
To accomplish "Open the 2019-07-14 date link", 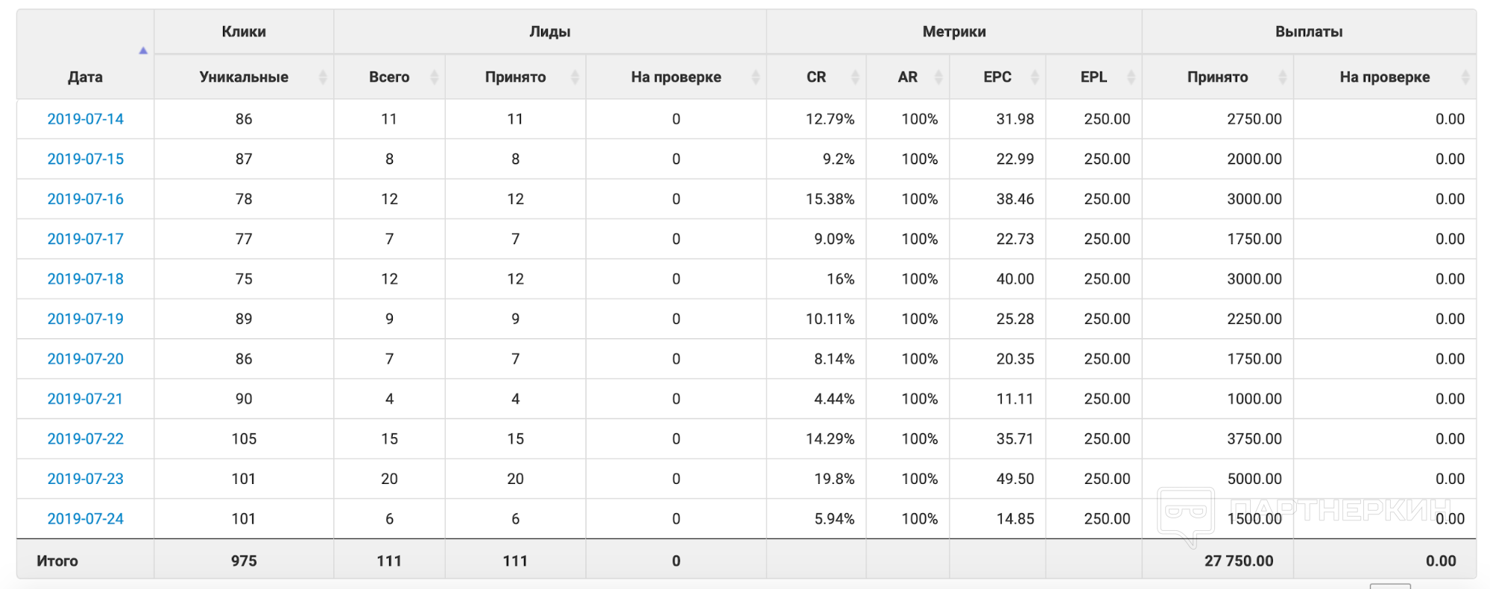I will [85, 119].
